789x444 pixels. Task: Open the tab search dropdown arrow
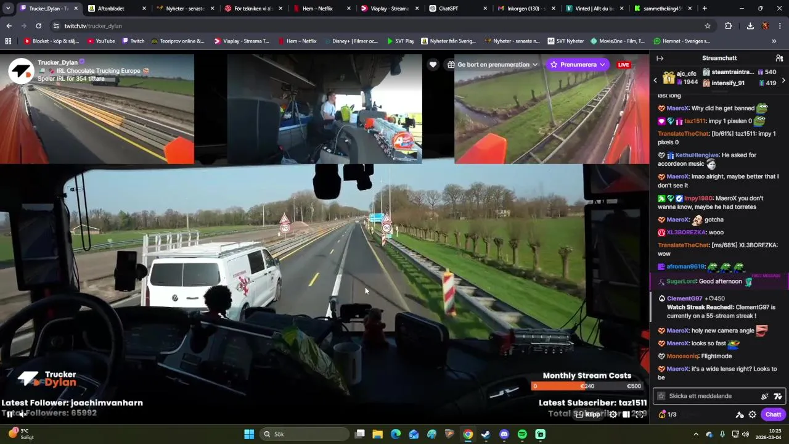click(7, 9)
